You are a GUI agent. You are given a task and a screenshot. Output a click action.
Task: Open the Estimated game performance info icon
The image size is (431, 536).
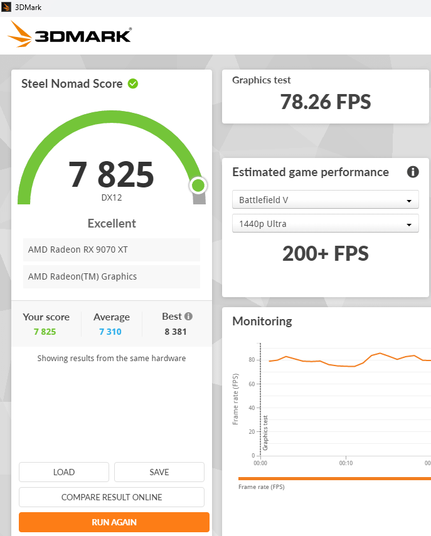tap(413, 172)
